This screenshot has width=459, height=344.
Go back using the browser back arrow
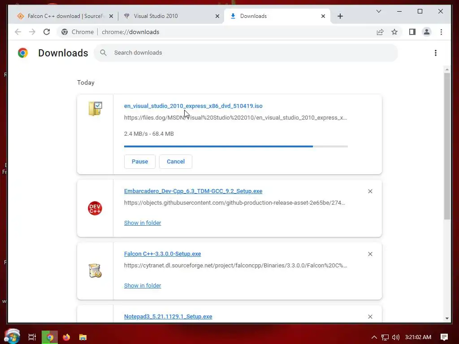click(x=18, y=32)
